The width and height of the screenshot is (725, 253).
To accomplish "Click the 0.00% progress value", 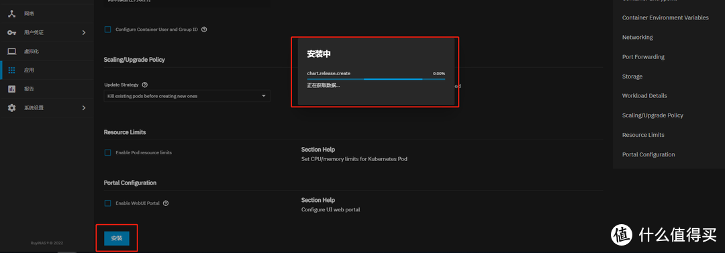I will (439, 74).
